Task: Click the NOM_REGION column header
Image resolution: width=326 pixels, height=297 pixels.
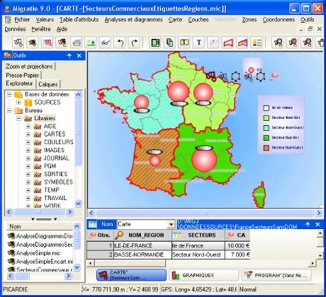Action: coord(142,235)
